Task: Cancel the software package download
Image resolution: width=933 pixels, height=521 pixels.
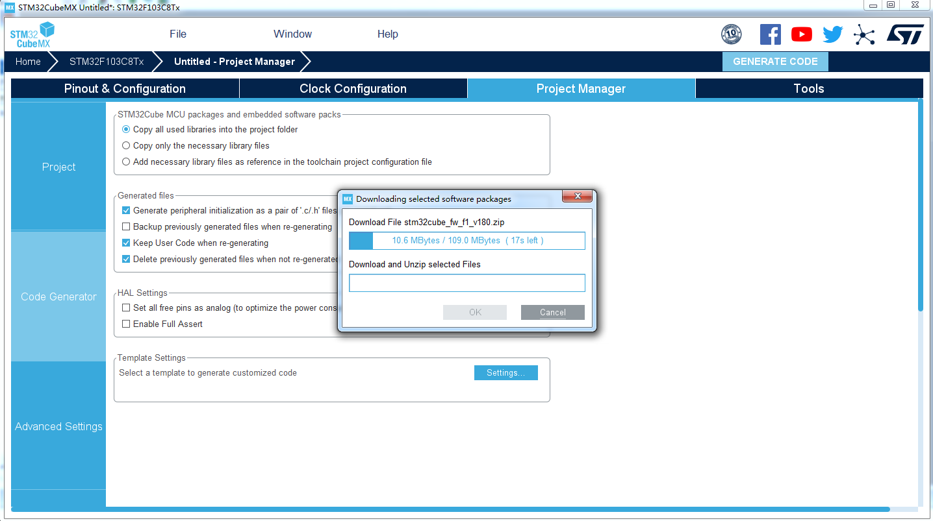Action: (553, 312)
